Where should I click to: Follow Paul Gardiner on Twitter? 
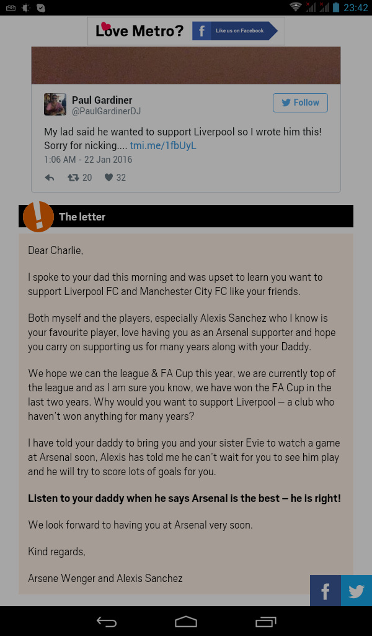[300, 102]
